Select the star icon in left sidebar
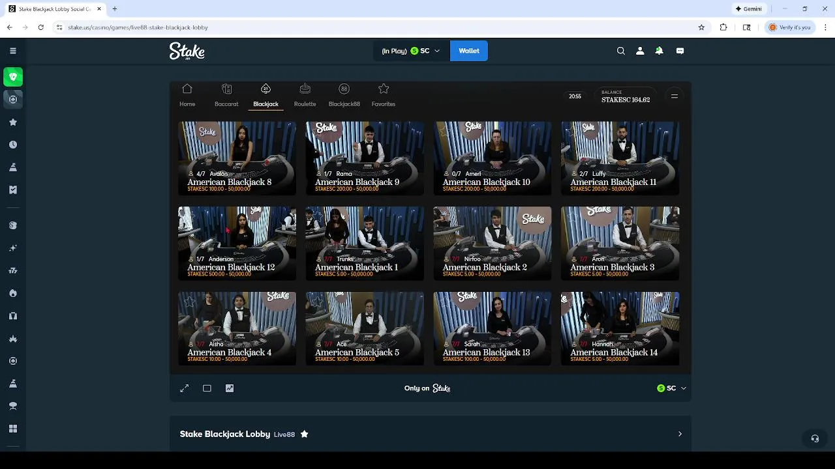 pyautogui.click(x=13, y=122)
